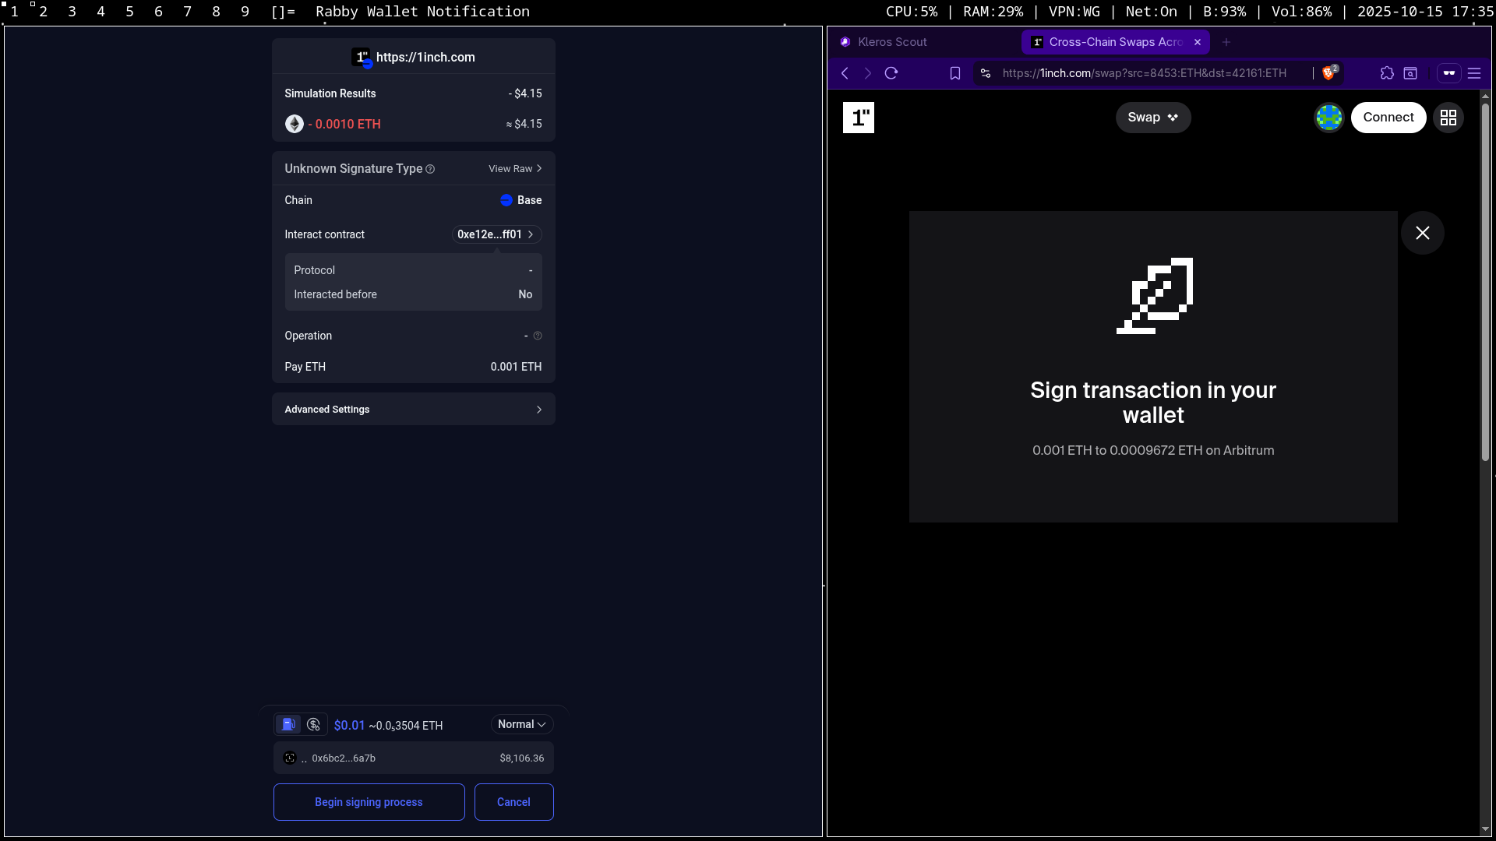Open the 1inch grid apps menu icon

point(1448,118)
